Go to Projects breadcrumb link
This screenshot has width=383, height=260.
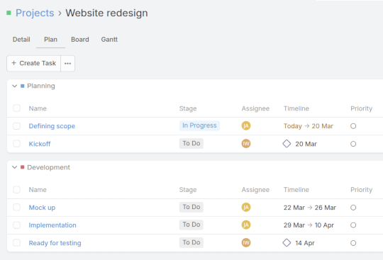(x=35, y=13)
